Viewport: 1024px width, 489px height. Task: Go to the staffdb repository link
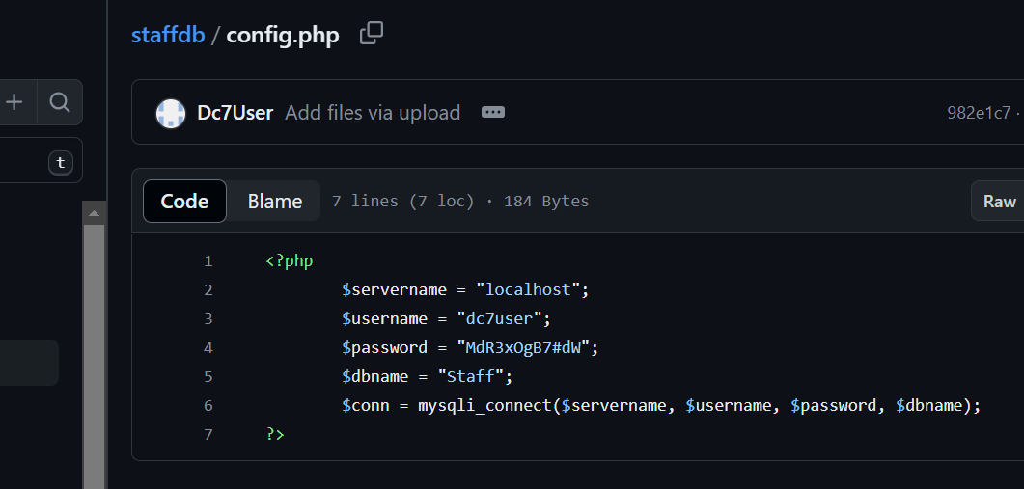click(x=168, y=37)
